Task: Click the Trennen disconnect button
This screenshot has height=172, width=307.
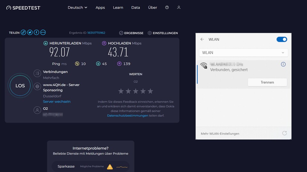Action: pyautogui.click(x=267, y=82)
